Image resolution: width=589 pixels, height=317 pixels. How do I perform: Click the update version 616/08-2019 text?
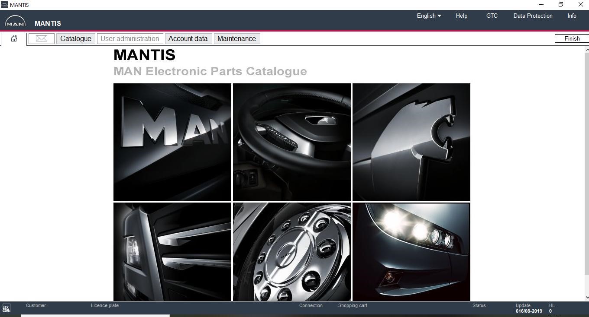pos(529,311)
